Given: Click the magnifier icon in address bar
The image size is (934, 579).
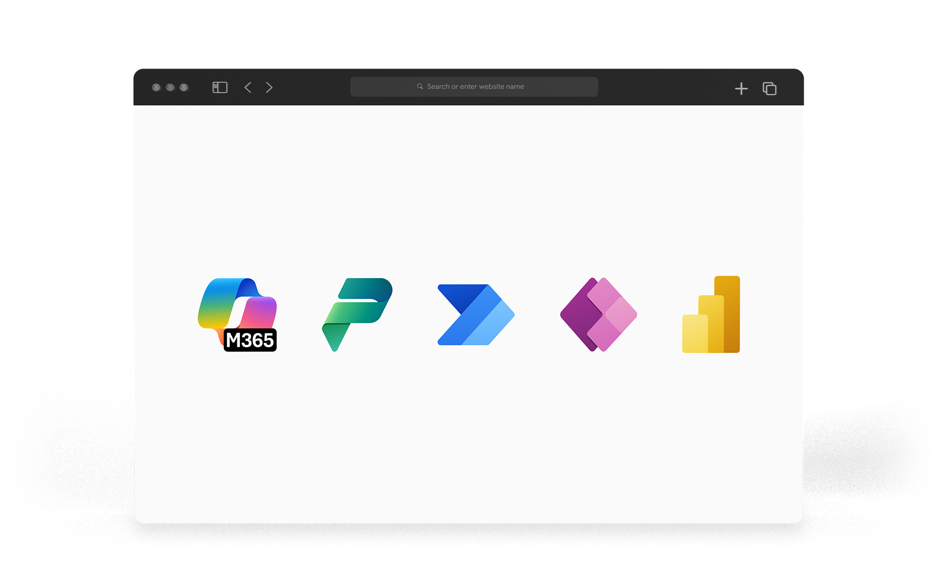Looking at the screenshot, I should tap(420, 87).
